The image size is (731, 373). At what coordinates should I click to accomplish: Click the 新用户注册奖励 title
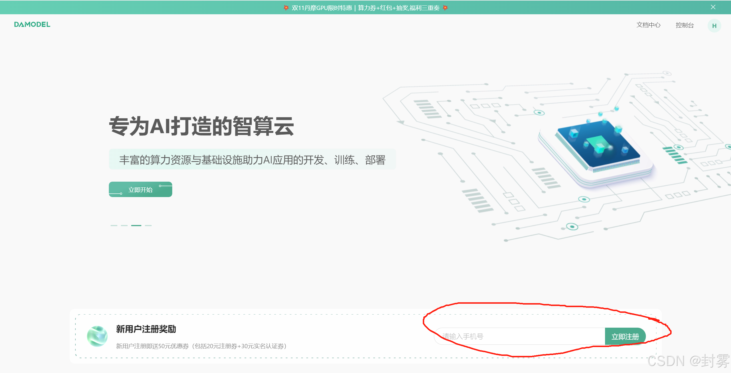[146, 329]
